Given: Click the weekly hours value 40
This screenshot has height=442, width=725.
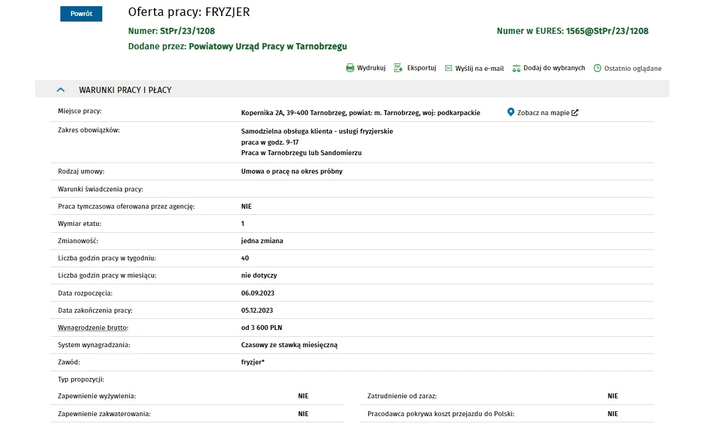Looking at the screenshot, I should pyautogui.click(x=245, y=258).
